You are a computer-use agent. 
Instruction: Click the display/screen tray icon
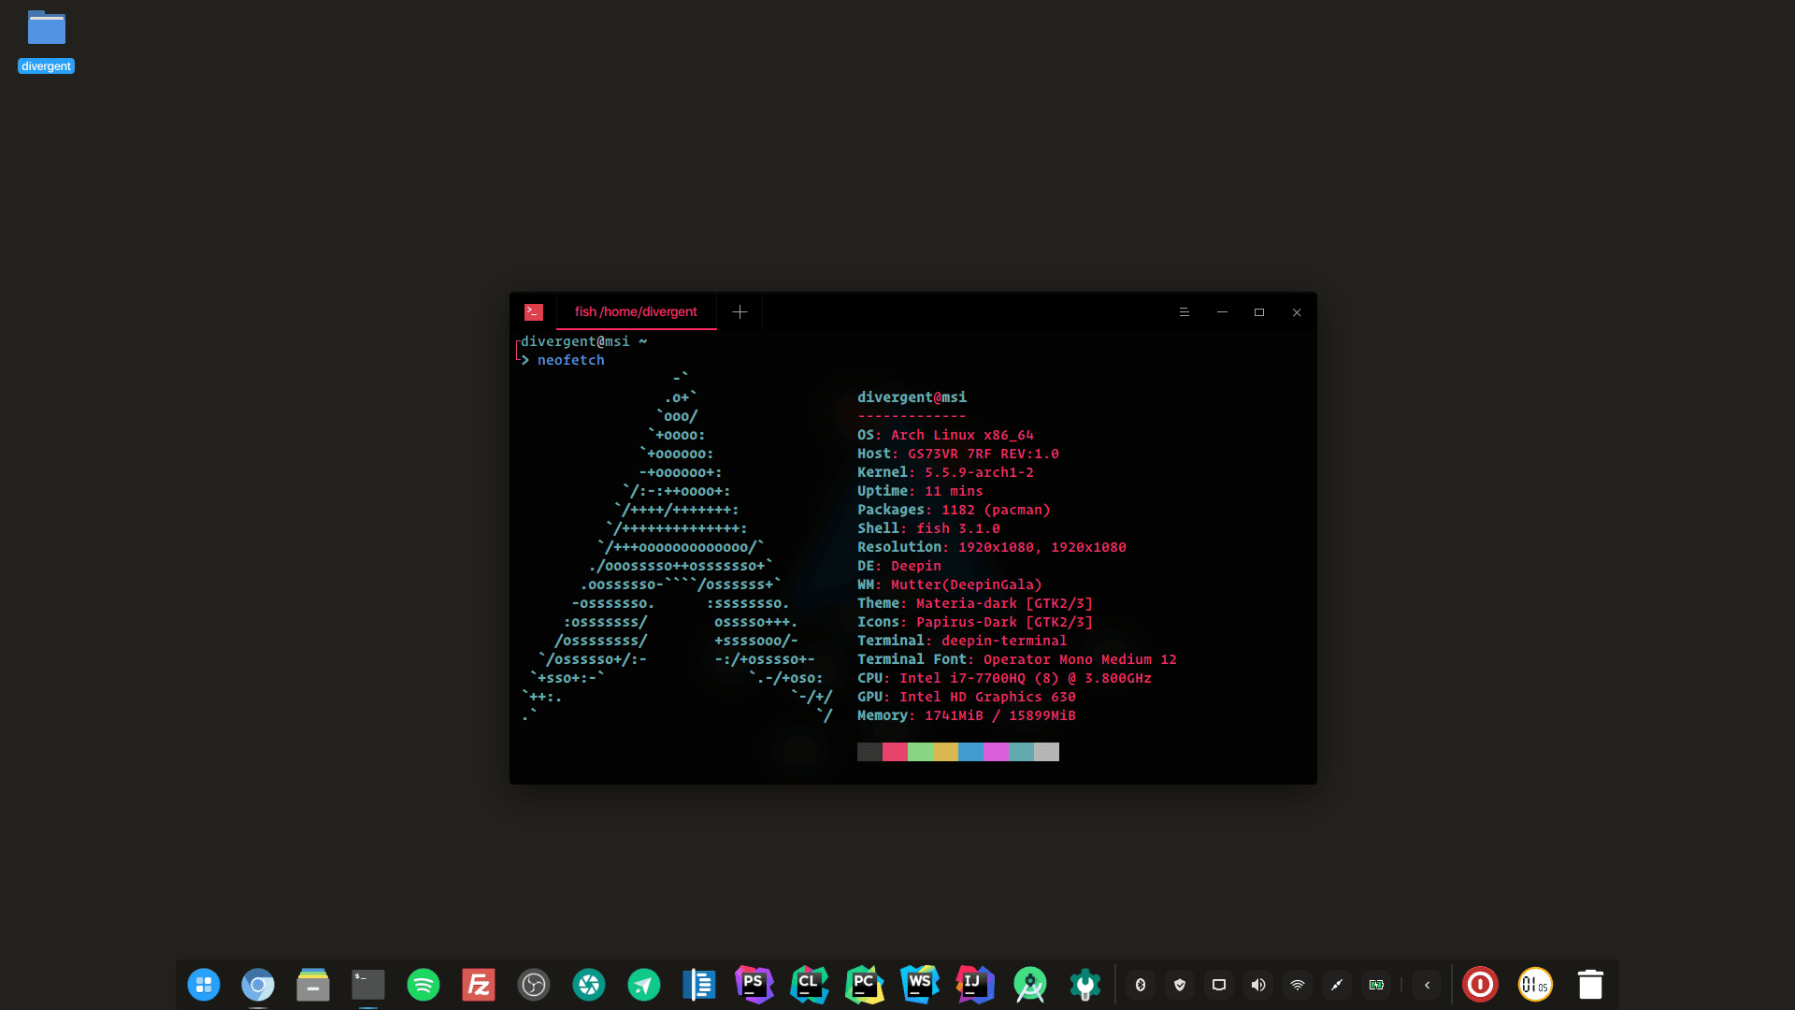tap(1219, 985)
